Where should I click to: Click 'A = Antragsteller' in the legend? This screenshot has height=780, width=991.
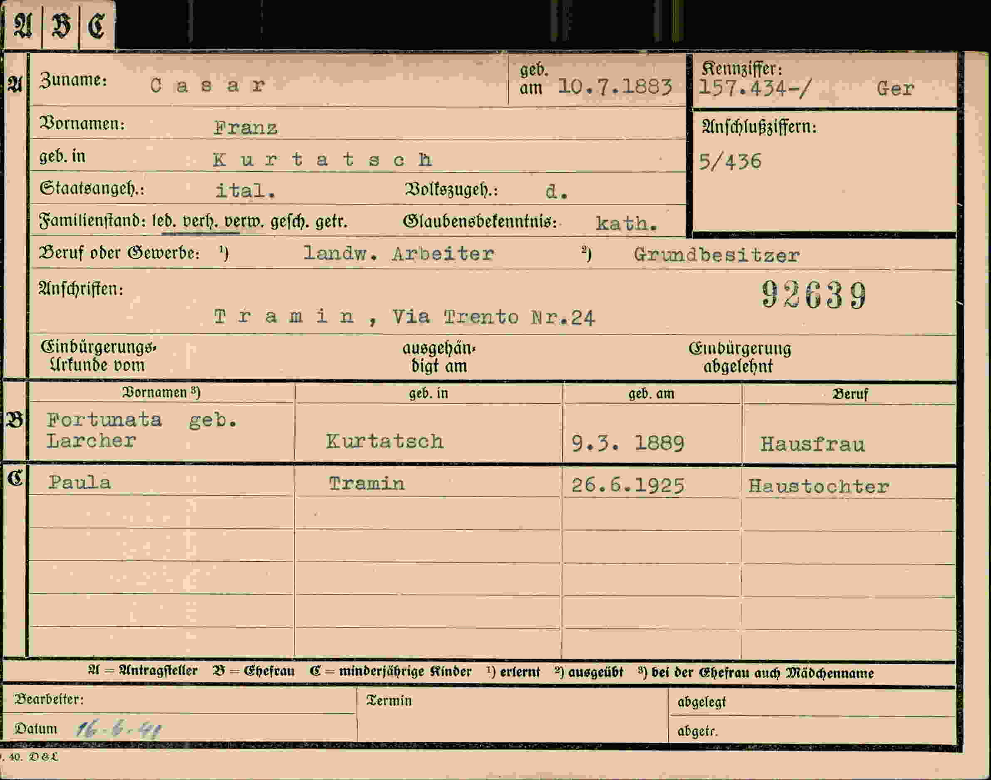(143, 670)
